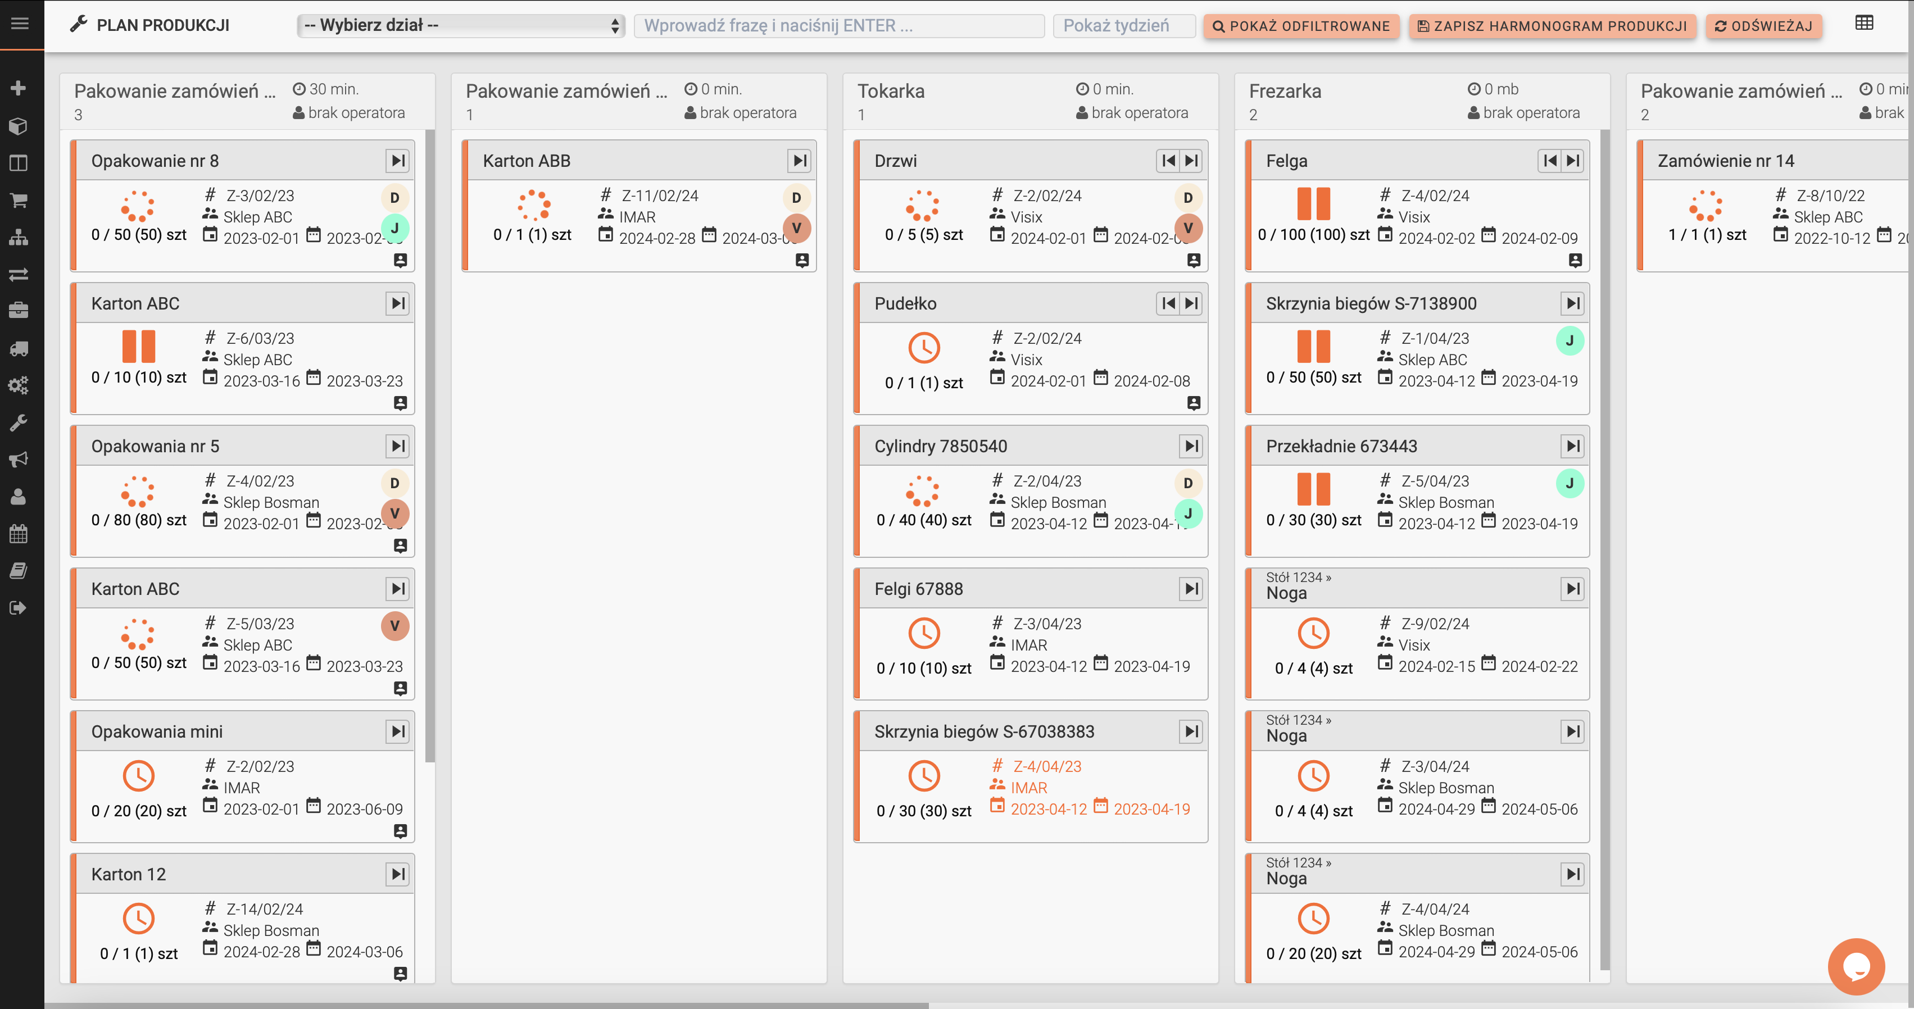Click ZAPISZ HARMONOGRAM PRODUKCJI button

coord(1552,26)
